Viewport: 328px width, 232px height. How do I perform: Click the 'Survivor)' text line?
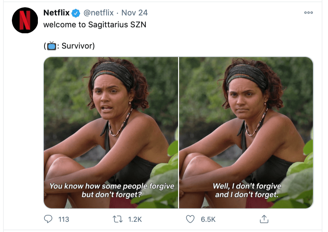coord(78,46)
